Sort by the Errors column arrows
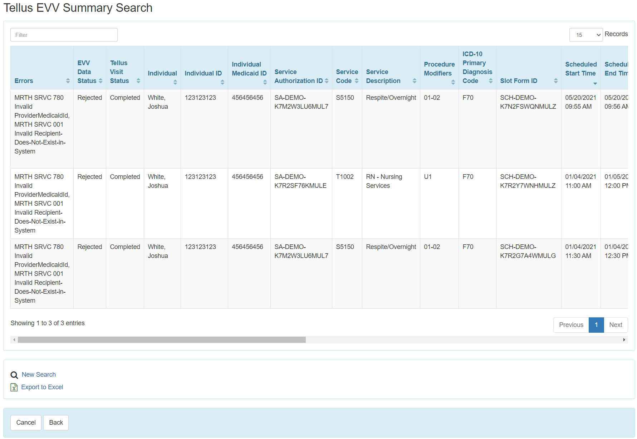637x439 pixels. point(68,81)
